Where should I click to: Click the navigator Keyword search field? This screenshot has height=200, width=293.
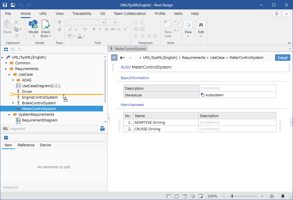point(54,129)
